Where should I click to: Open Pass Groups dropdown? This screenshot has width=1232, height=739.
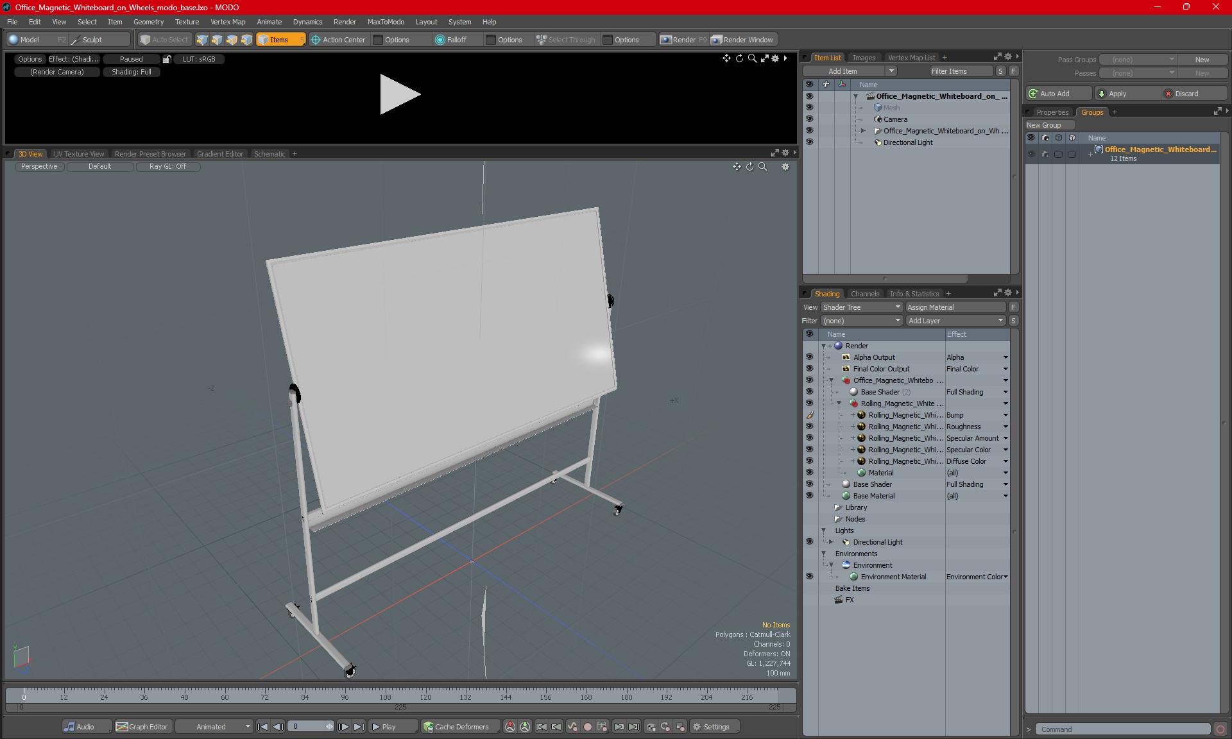(x=1138, y=60)
